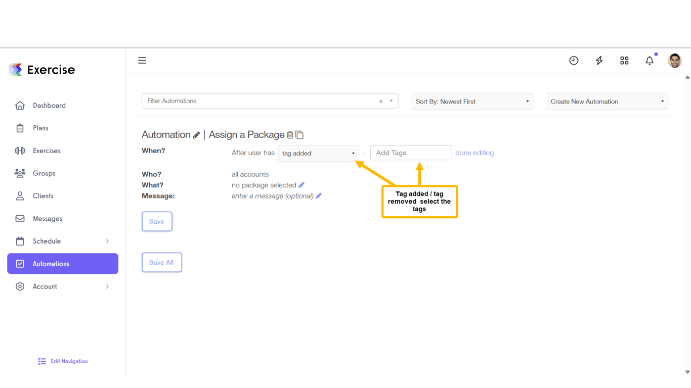691x388 pixels.
Task: Open the Sort By: Newest First dropdown
Action: (x=472, y=102)
